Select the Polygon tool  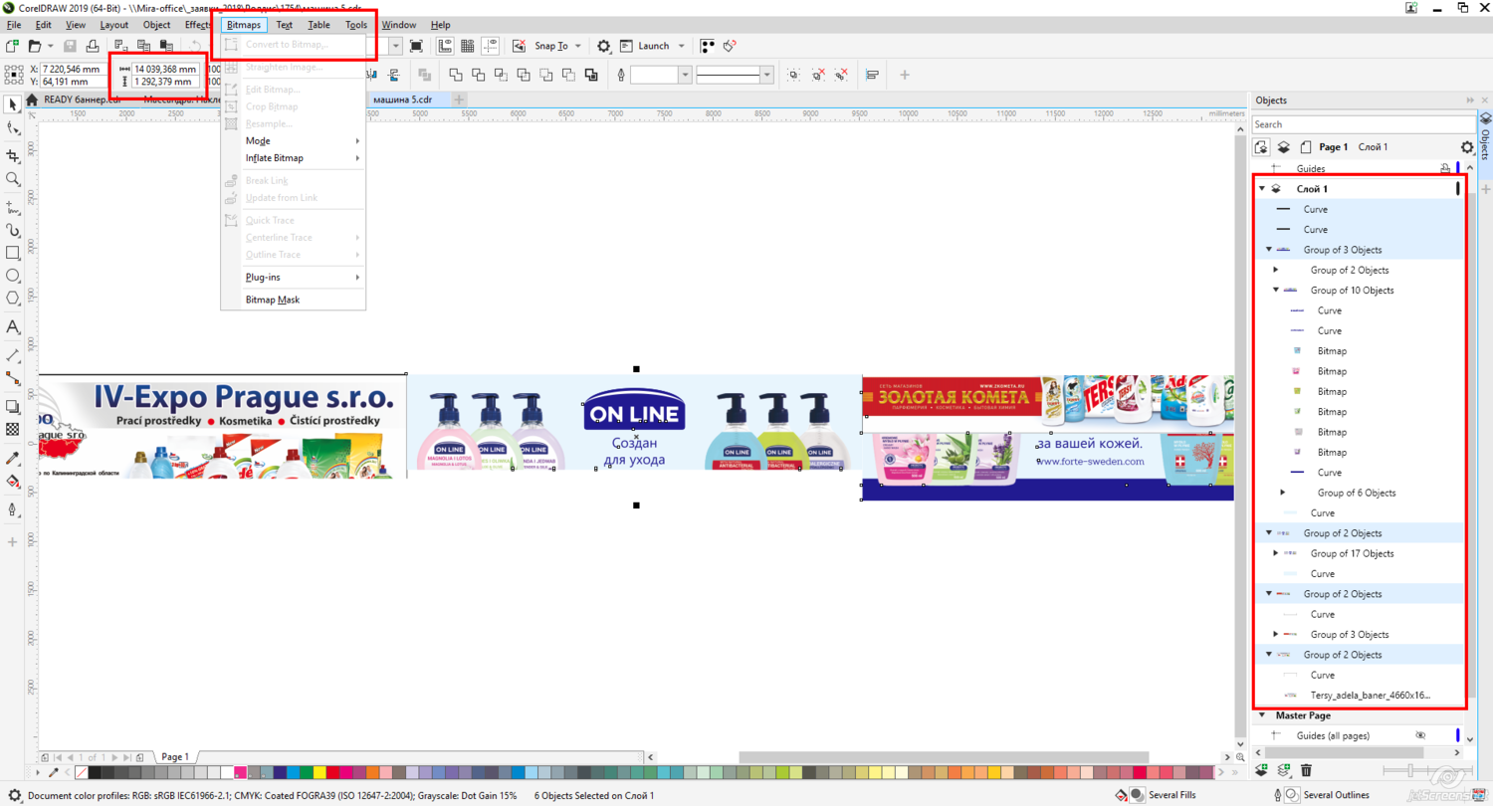tap(13, 299)
